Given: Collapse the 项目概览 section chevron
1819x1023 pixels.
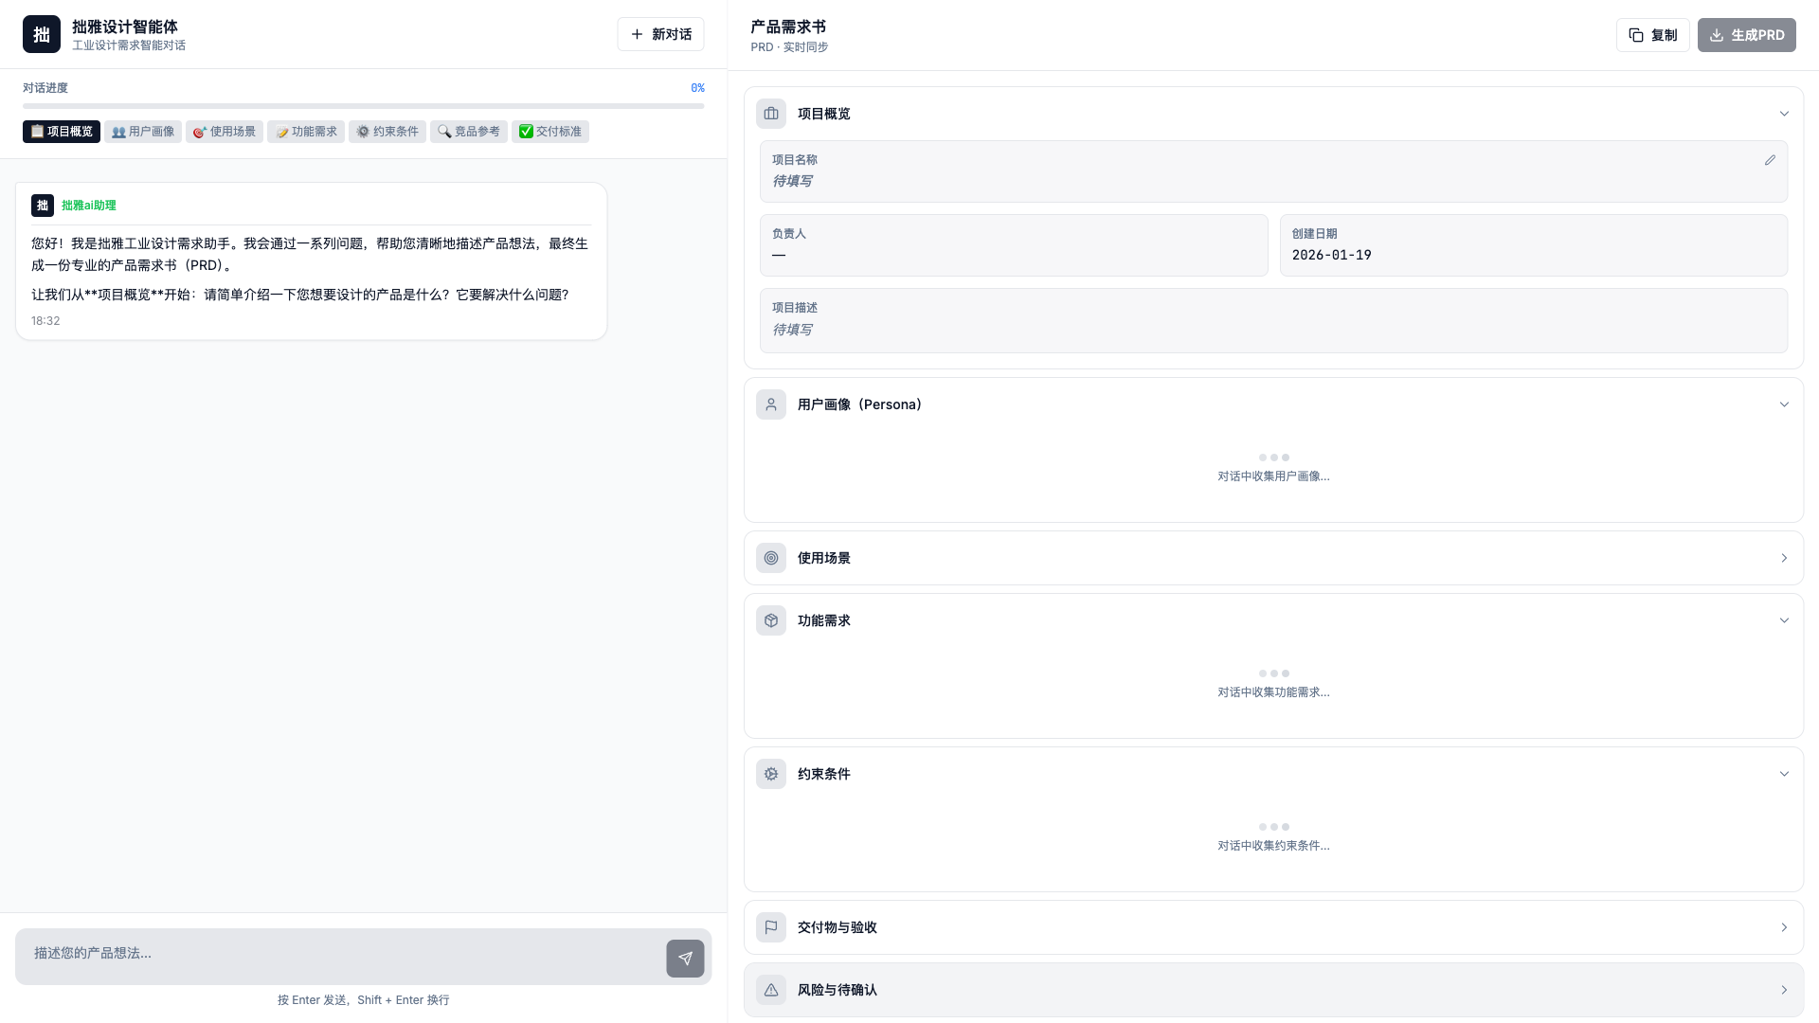Looking at the screenshot, I should pyautogui.click(x=1785, y=113).
